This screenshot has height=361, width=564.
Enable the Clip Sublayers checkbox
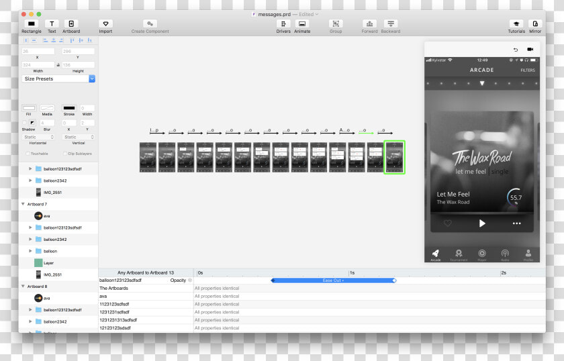pos(65,154)
